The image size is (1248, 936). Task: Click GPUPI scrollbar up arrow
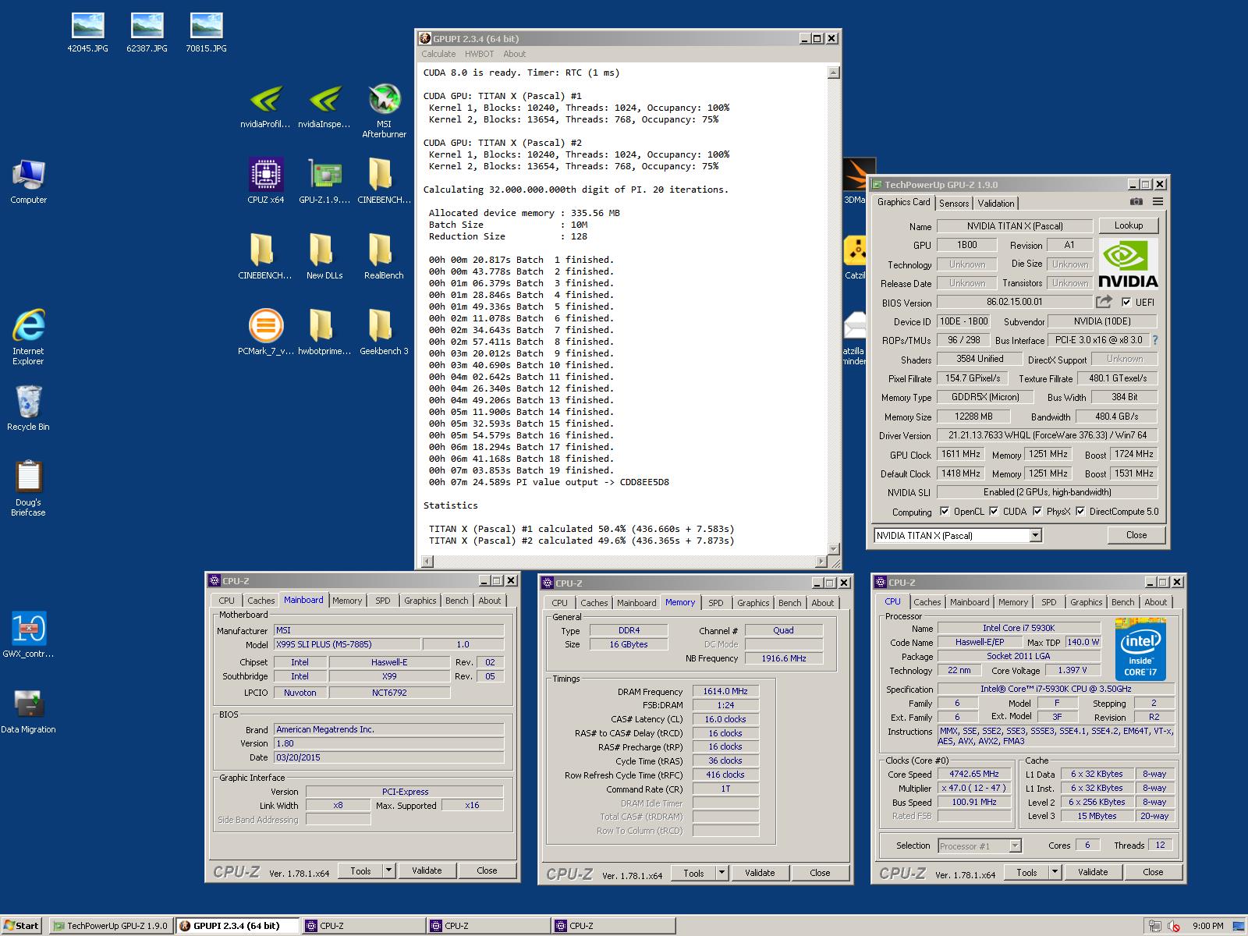[x=833, y=73]
